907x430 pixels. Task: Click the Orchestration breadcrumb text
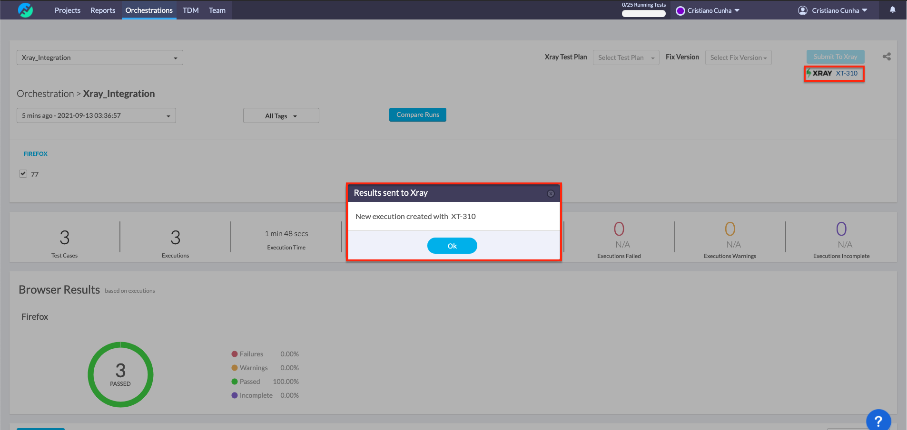coord(45,94)
